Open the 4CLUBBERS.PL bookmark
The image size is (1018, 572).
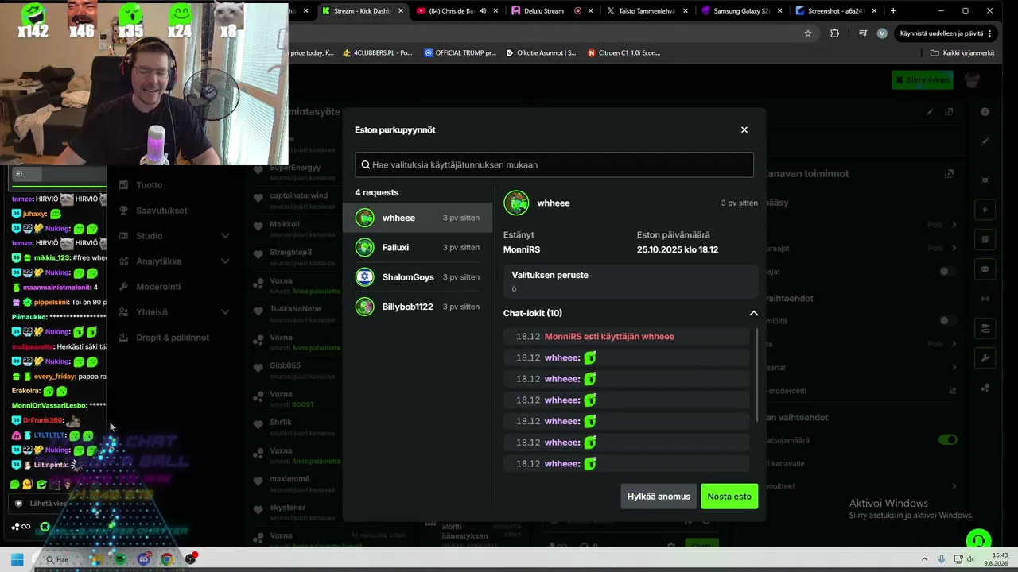click(377, 53)
